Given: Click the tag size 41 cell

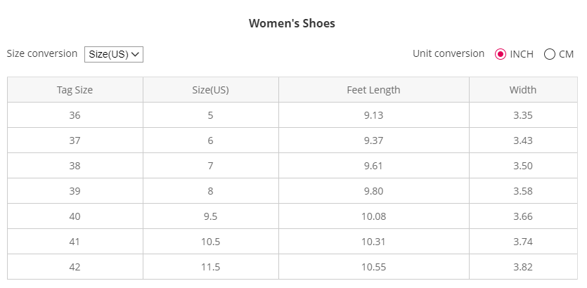Looking at the screenshot, I should pos(75,242).
